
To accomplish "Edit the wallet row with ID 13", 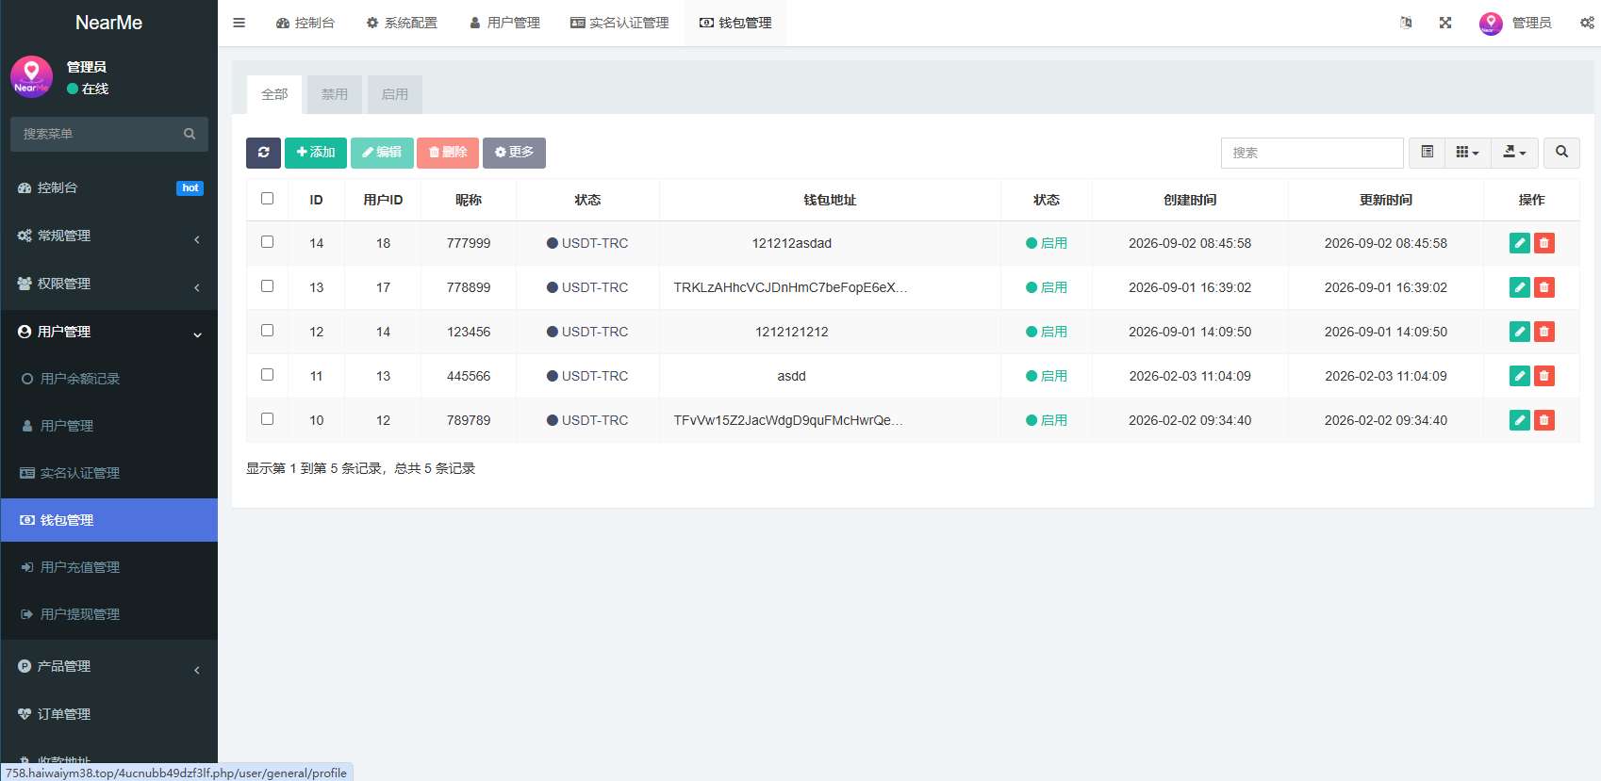I will tap(1520, 287).
